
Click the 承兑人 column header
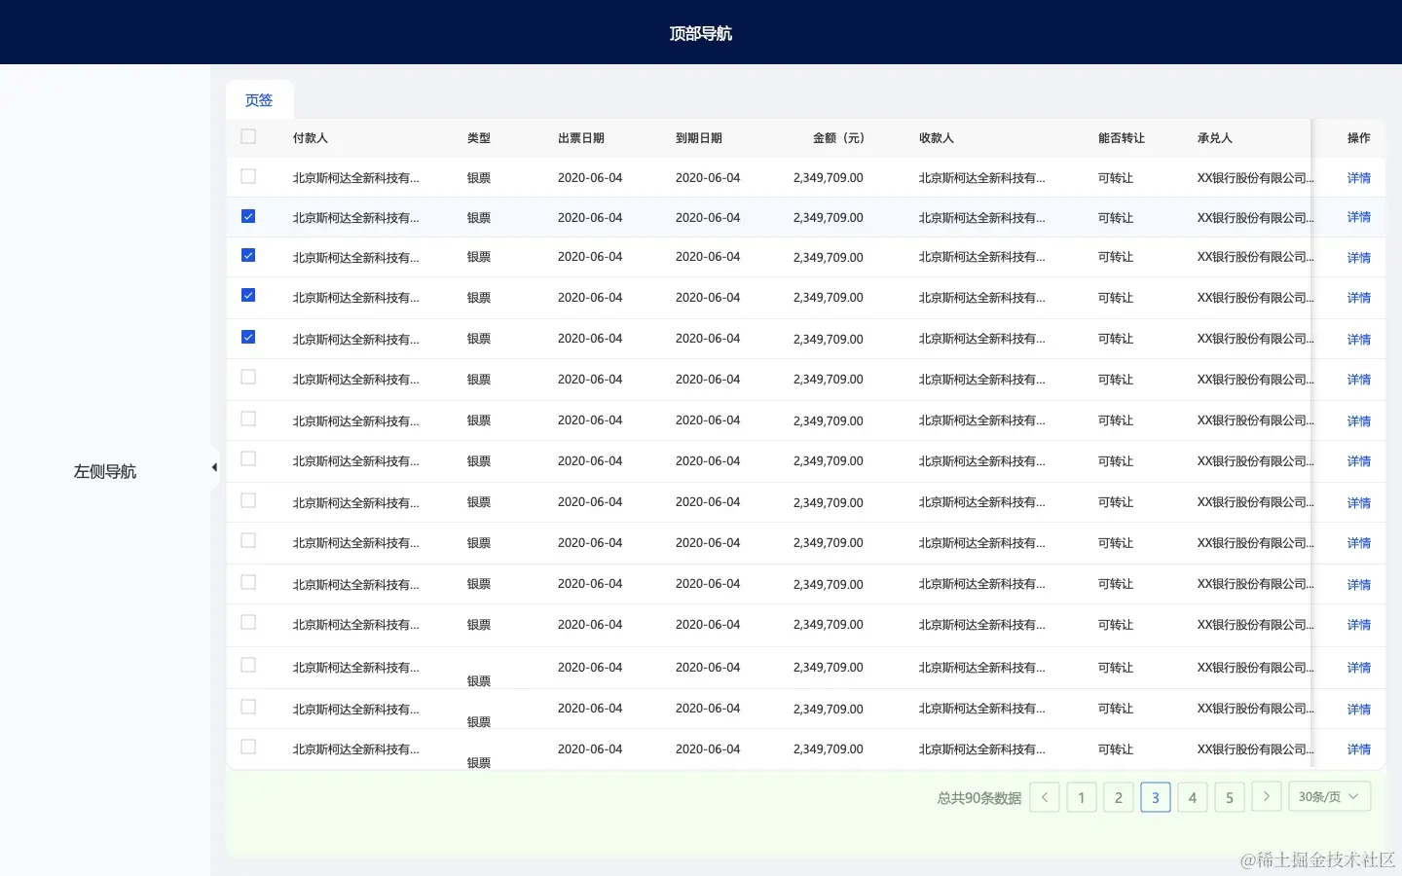[1215, 138]
